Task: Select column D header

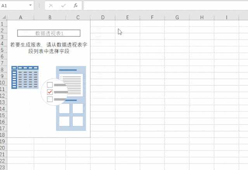Action: [103, 17]
